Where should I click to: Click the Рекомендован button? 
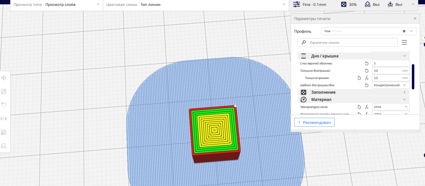tap(314, 123)
